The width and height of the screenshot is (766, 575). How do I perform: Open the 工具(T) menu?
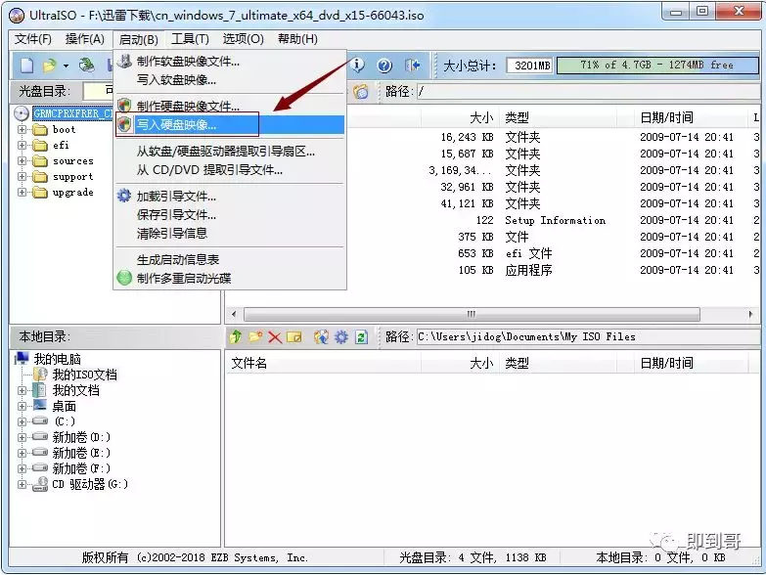tap(190, 39)
